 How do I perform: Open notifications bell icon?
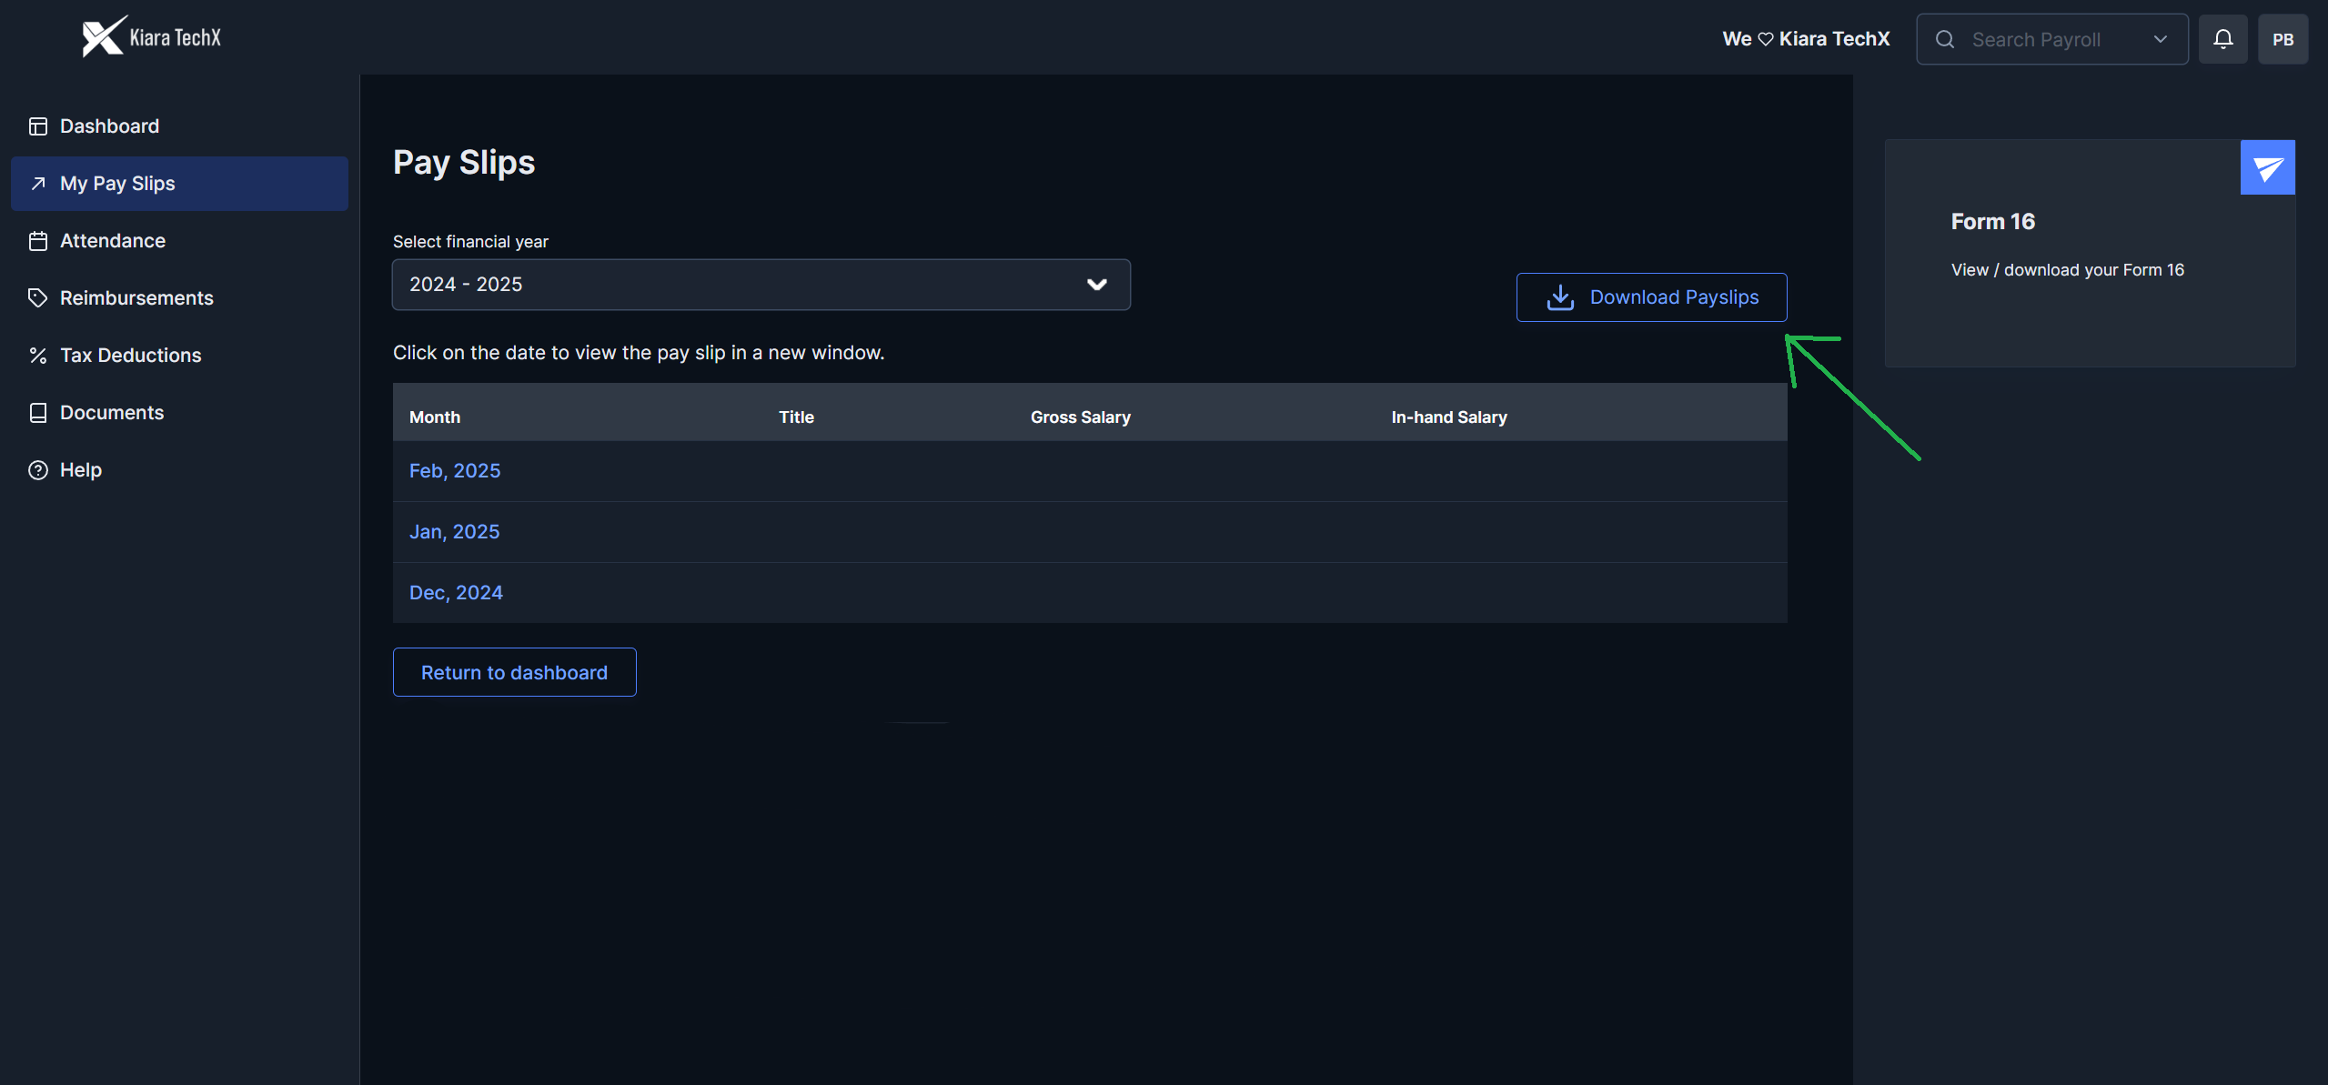pyautogui.click(x=2222, y=39)
